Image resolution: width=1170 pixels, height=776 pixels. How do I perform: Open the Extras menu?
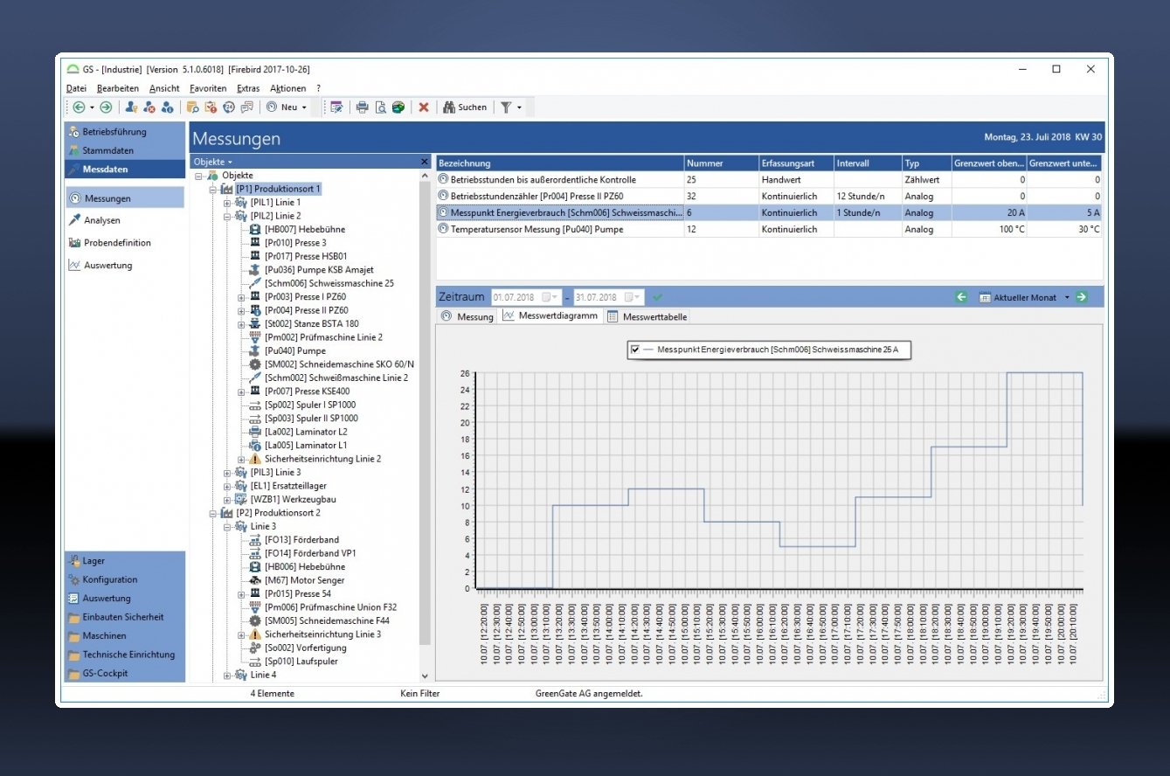pyautogui.click(x=247, y=88)
